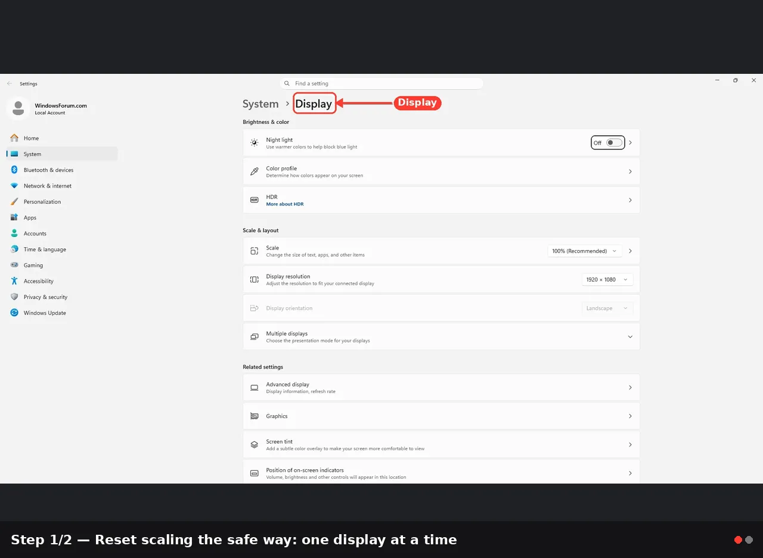
Task: Click the Display resolution icon
Action: (255, 280)
